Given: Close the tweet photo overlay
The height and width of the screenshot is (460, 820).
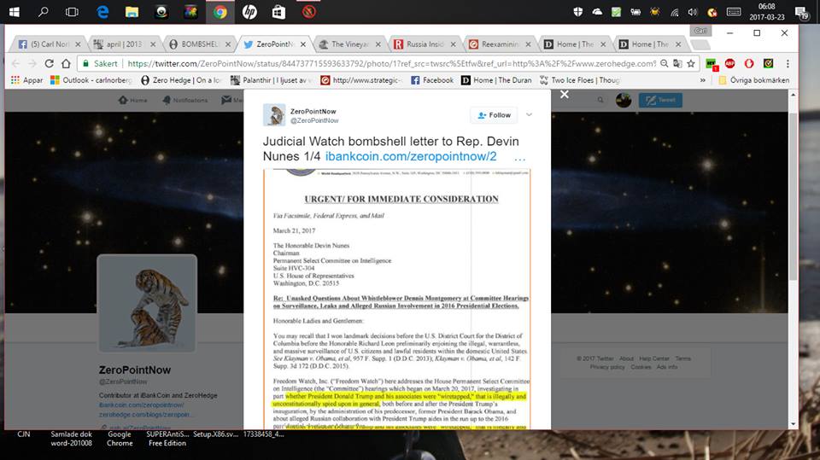Looking at the screenshot, I should coord(564,94).
